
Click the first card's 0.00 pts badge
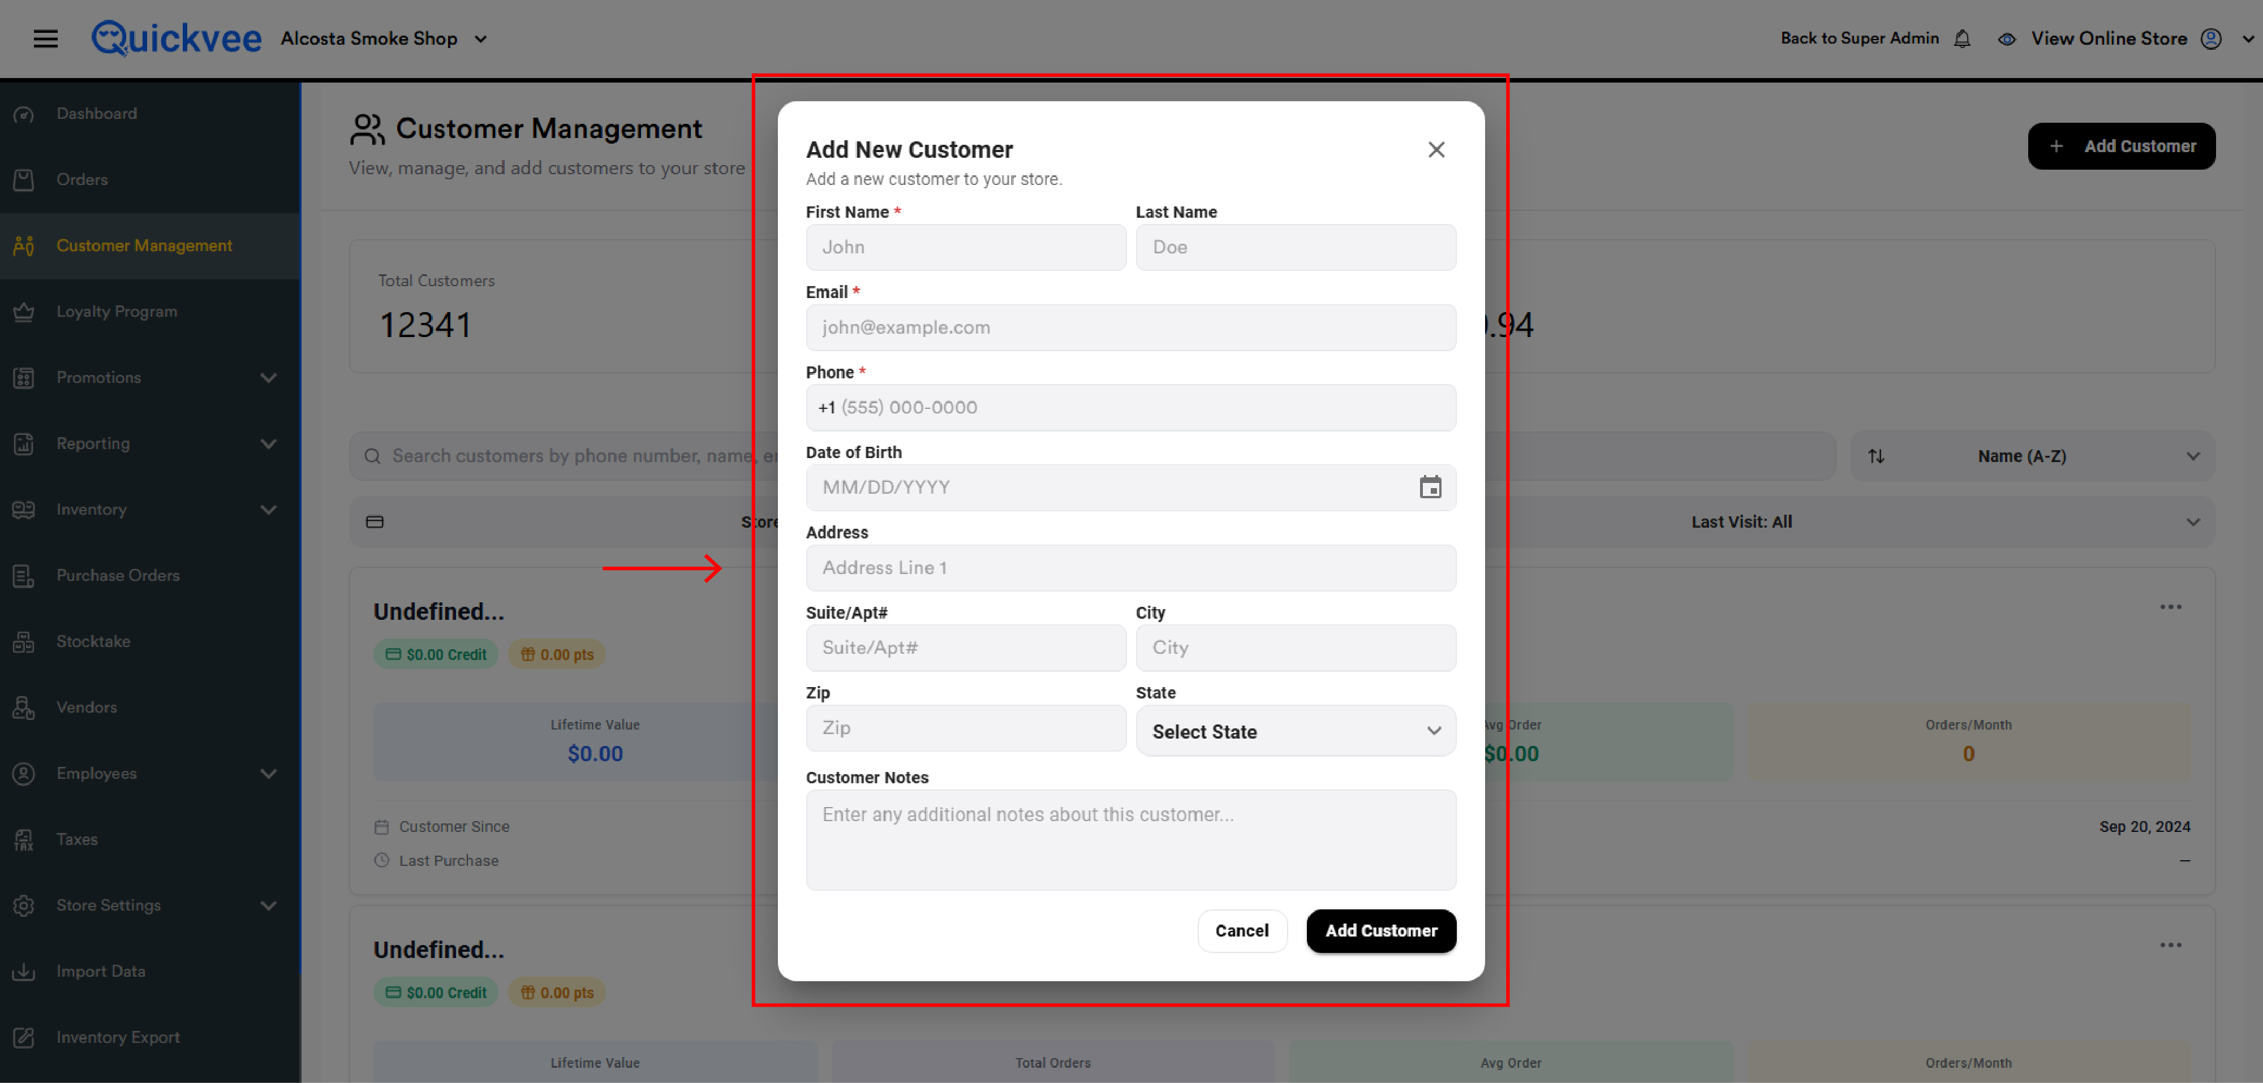(x=557, y=654)
